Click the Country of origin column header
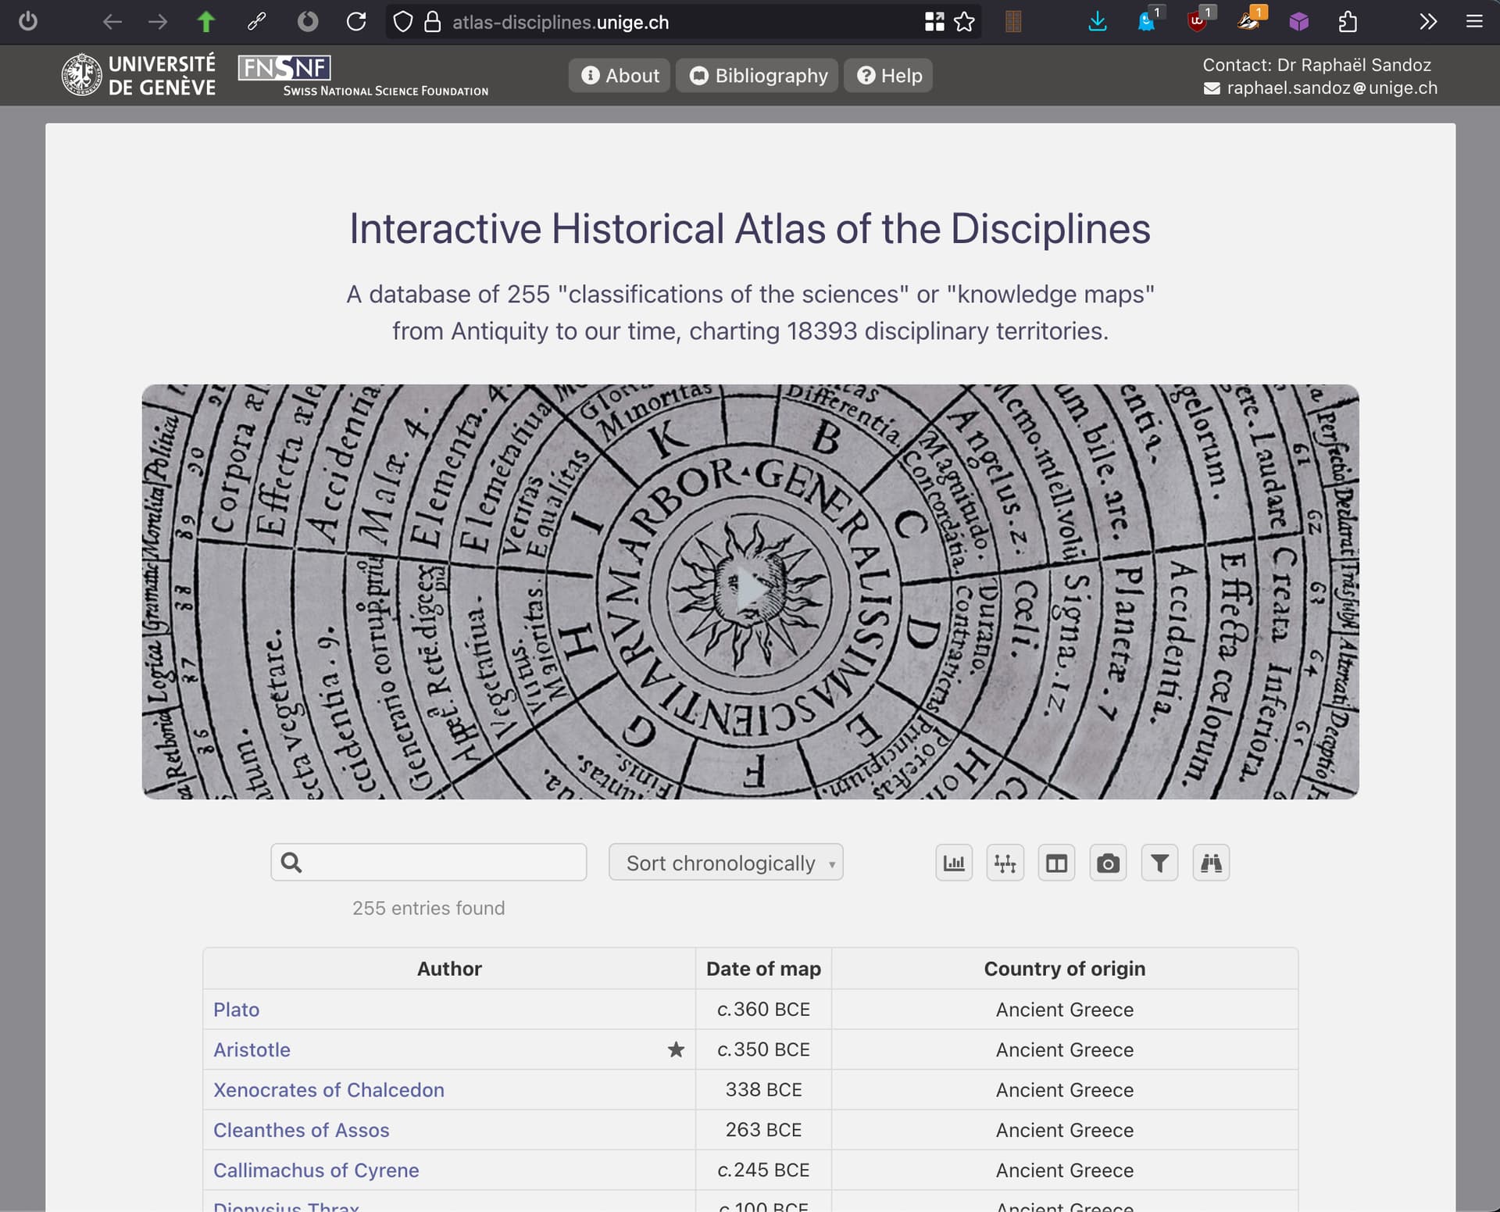Viewport: 1500px width, 1212px height. coord(1064,969)
